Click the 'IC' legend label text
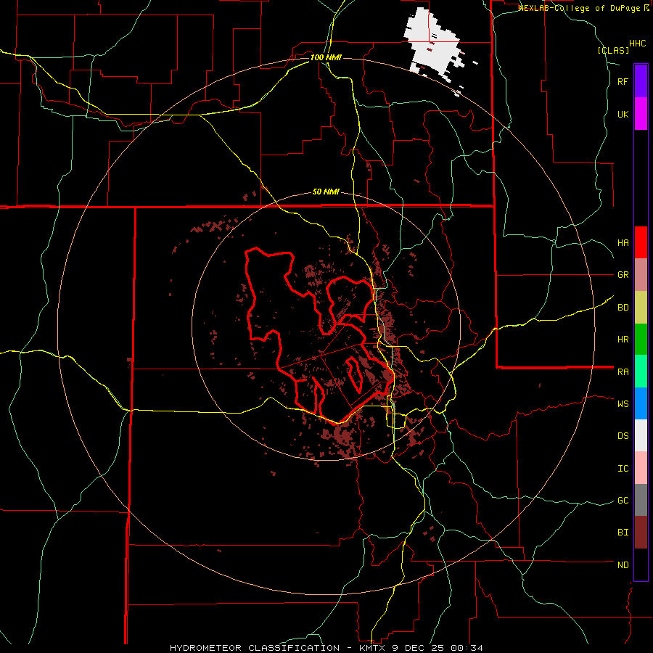 623,468
